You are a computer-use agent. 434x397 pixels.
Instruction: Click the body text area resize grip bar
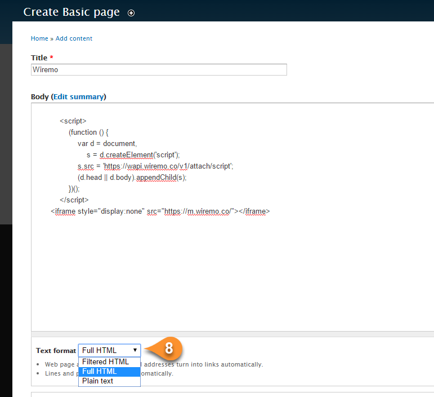[x=232, y=334]
